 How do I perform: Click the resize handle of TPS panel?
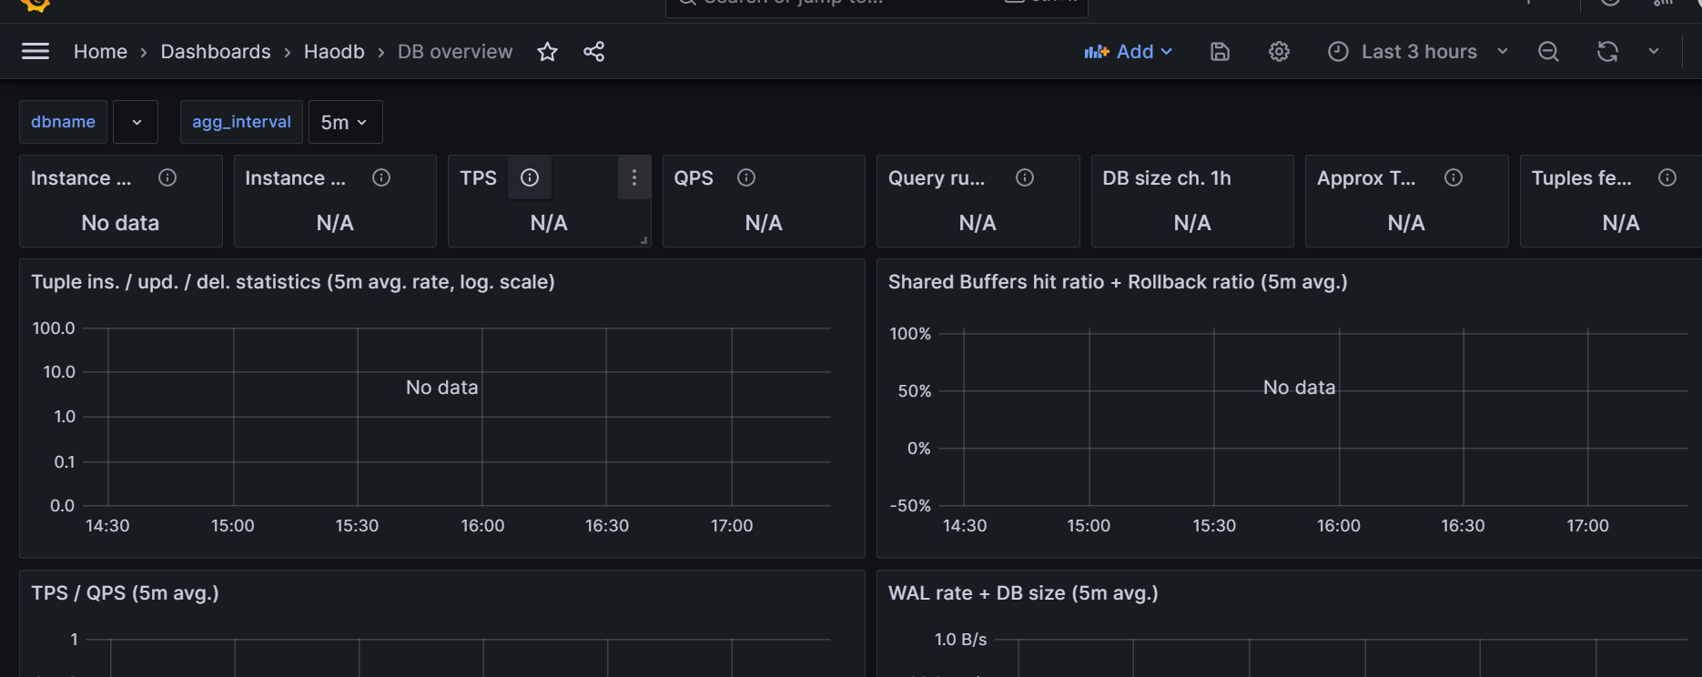[x=643, y=240]
